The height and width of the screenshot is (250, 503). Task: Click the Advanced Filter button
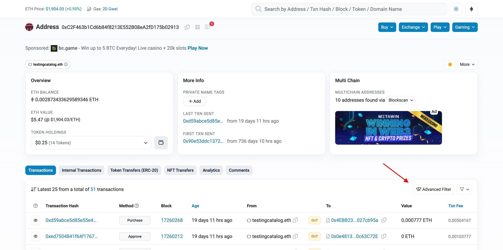click(x=433, y=189)
